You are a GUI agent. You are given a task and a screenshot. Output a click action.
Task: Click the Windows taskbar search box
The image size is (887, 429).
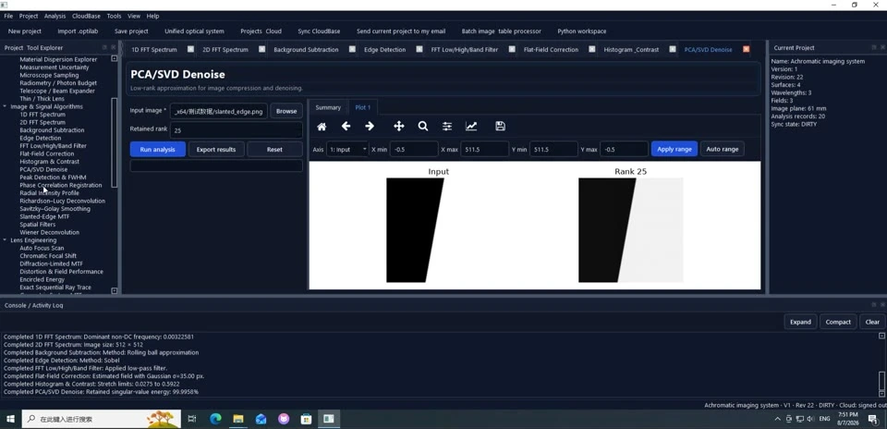(102, 419)
